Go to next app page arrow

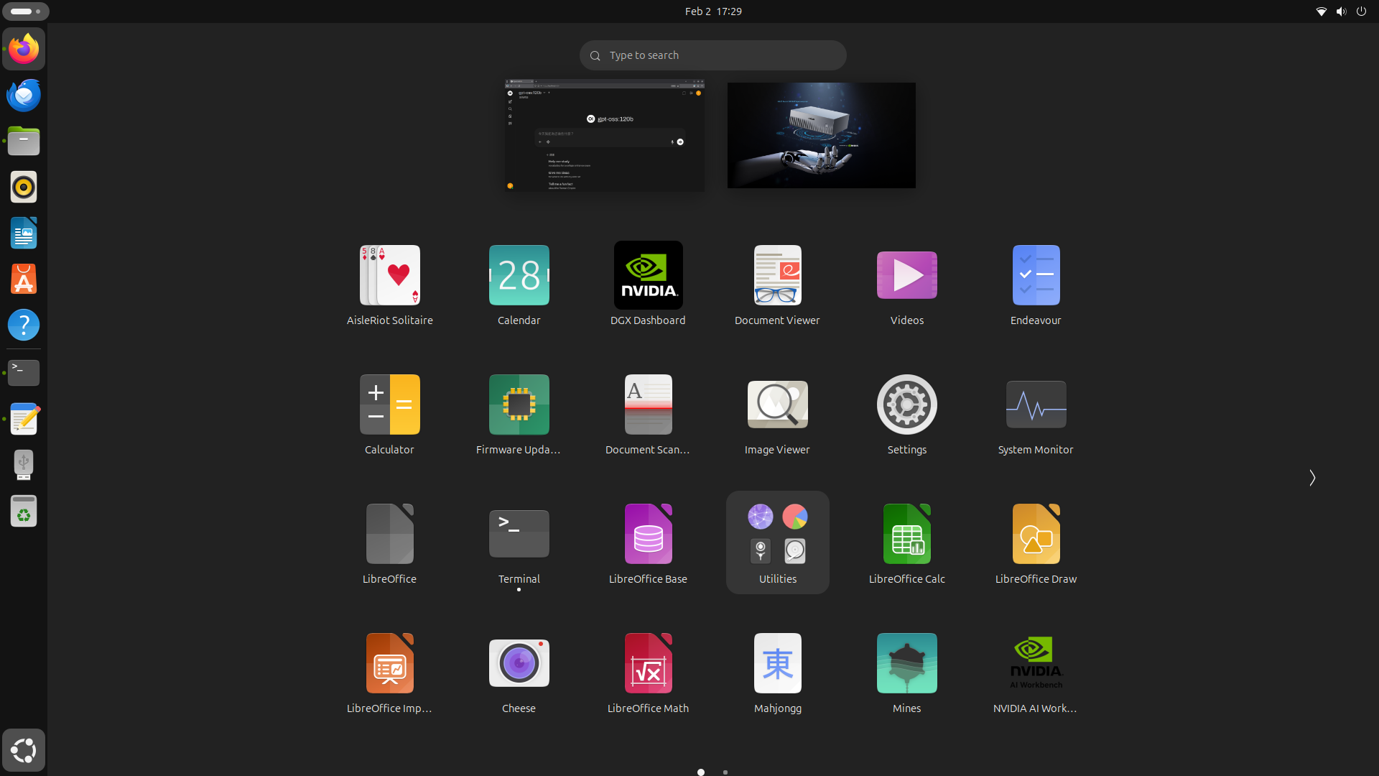click(1312, 478)
